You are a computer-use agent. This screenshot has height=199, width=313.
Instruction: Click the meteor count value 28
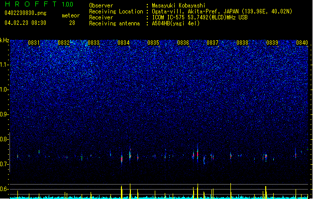coord(72,23)
